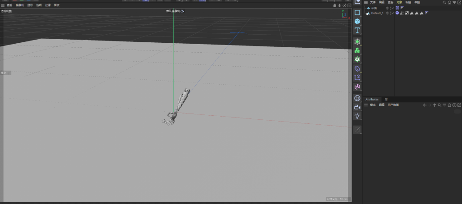The height and width of the screenshot is (204, 462).
Task: Click the green Cloner MoGraph icon
Action: point(357,50)
